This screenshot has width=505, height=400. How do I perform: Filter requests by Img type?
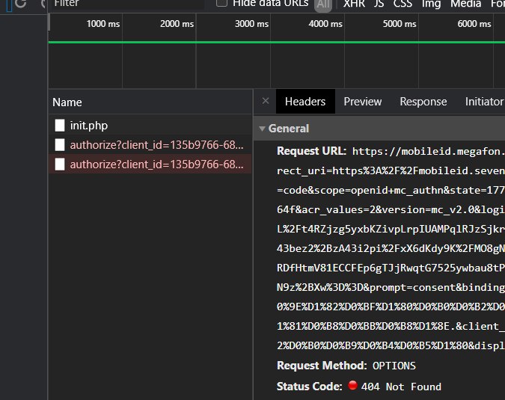431,4
